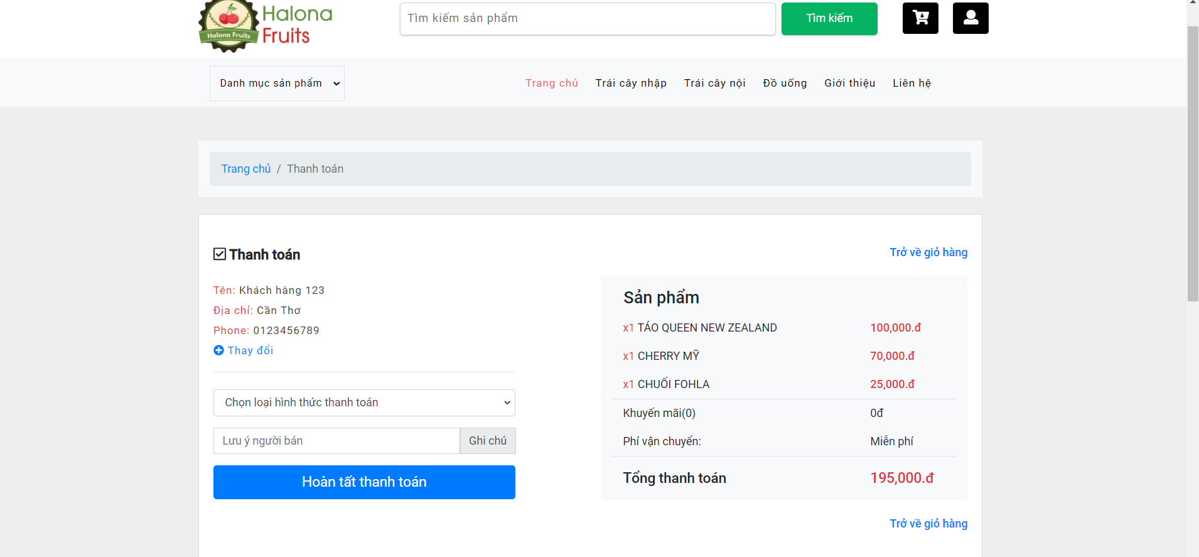Click the Halona Fruits logo
The height and width of the screenshot is (557, 1199).
tap(266, 26)
